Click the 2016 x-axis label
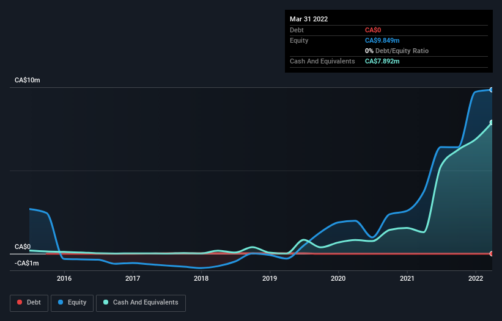 [x=64, y=278]
